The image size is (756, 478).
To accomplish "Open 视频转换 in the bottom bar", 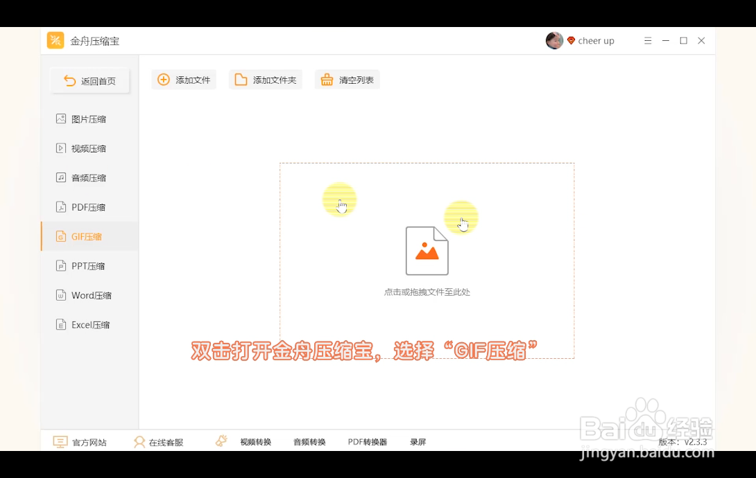I will point(255,442).
